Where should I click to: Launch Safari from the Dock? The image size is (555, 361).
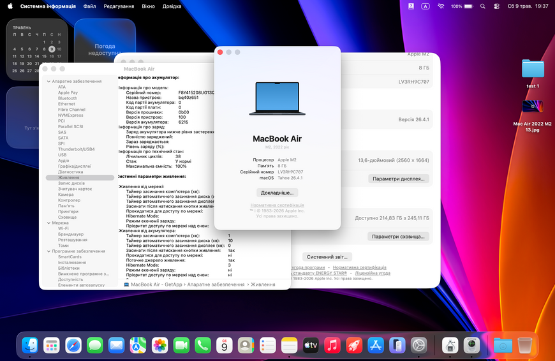tap(73, 345)
